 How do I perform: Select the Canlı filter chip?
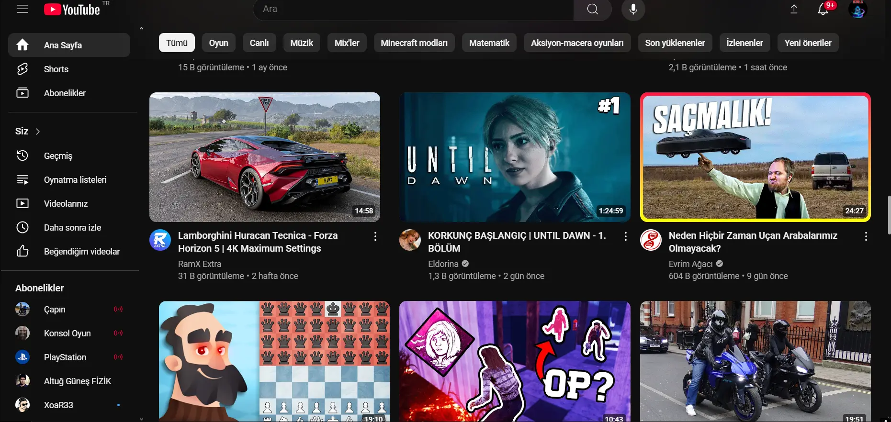point(259,43)
